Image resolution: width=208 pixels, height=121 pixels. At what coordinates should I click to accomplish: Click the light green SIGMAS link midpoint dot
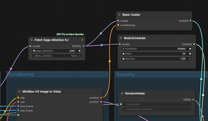[x=203, y=95]
